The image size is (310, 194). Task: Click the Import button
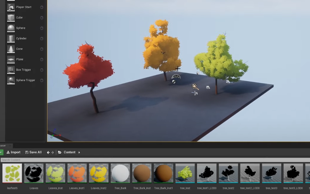click(13, 152)
